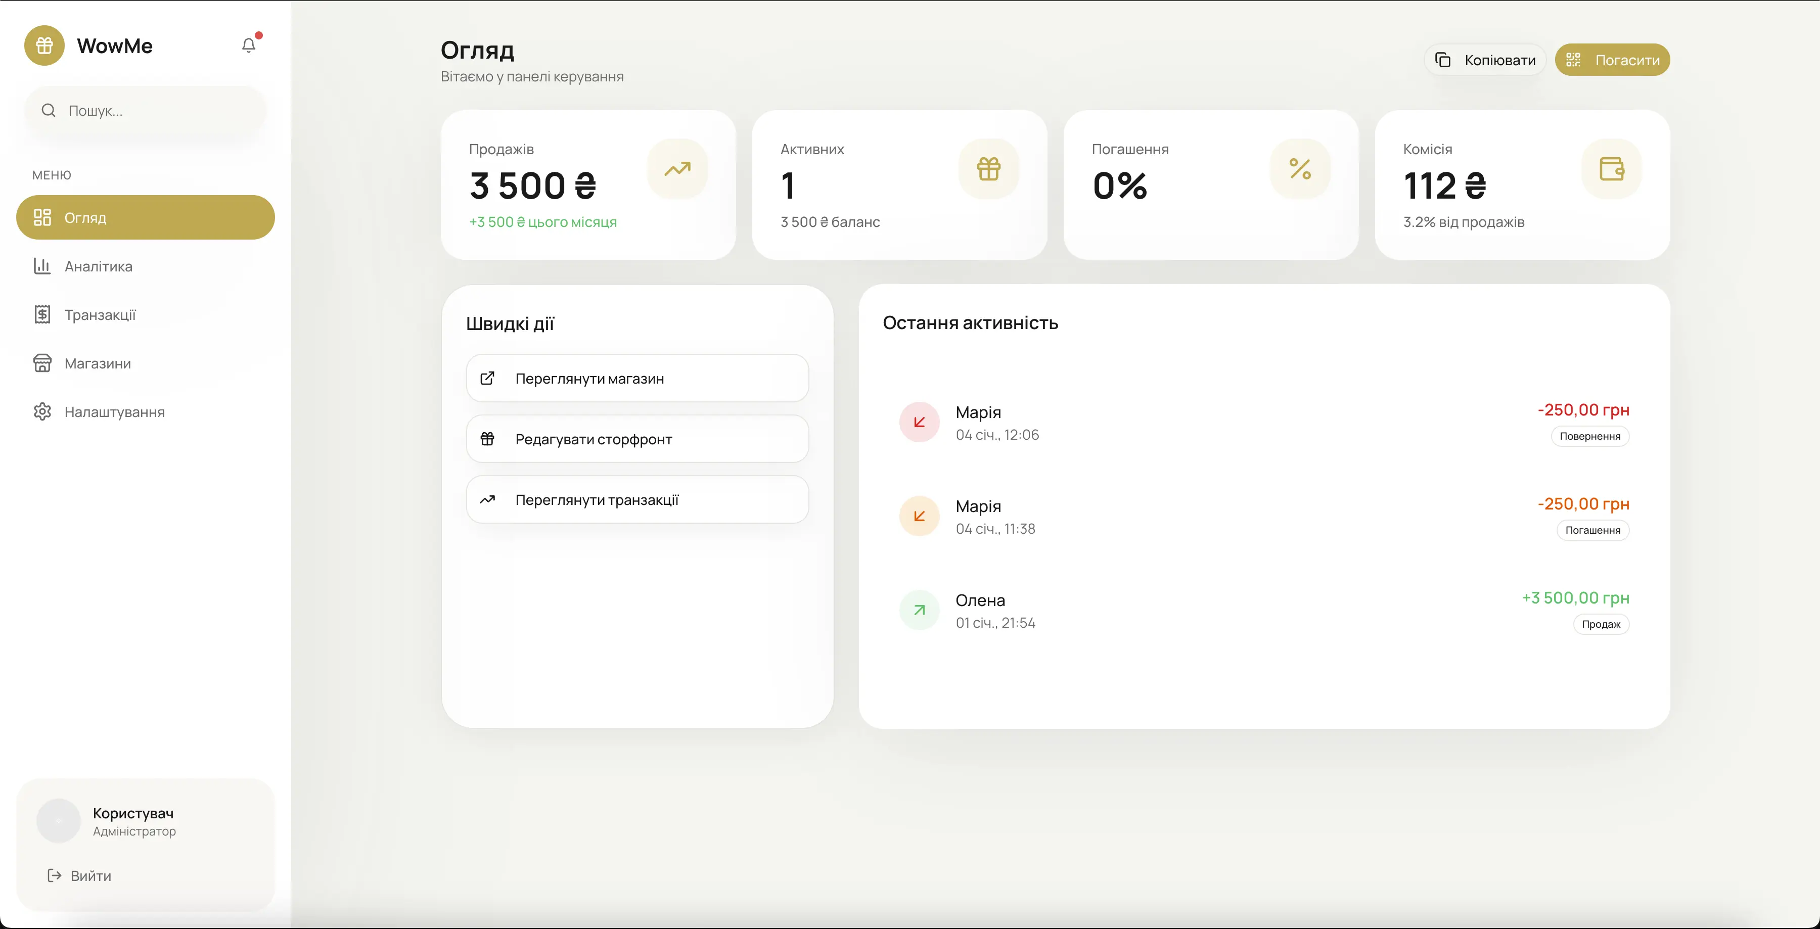Open the Магазини page
This screenshot has width=1820, height=929.
click(98, 364)
